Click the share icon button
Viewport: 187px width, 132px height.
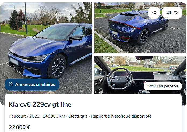154,13
